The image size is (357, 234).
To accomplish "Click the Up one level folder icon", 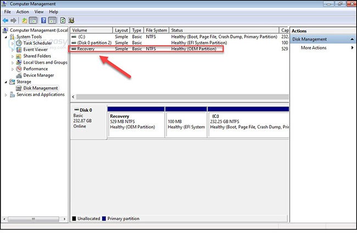I will tap(25, 20).
